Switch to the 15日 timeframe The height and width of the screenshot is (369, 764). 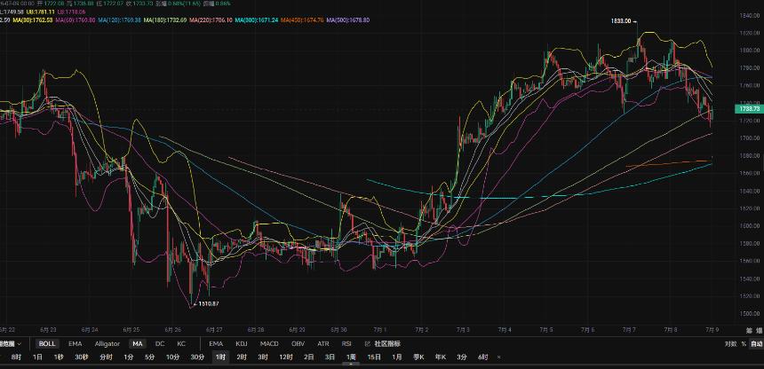point(374,357)
